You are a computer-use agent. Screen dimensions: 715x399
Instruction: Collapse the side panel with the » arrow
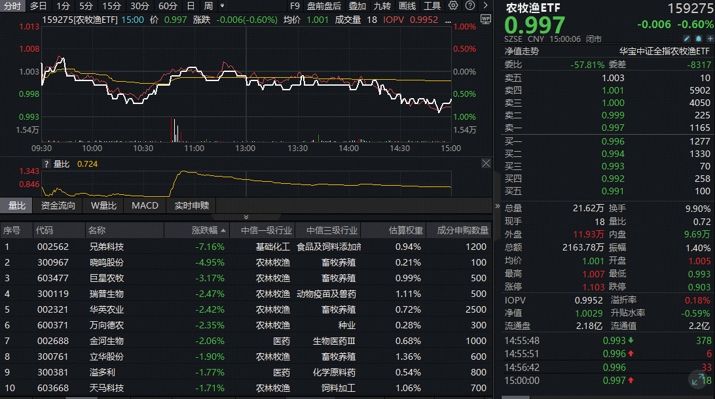coord(498,206)
